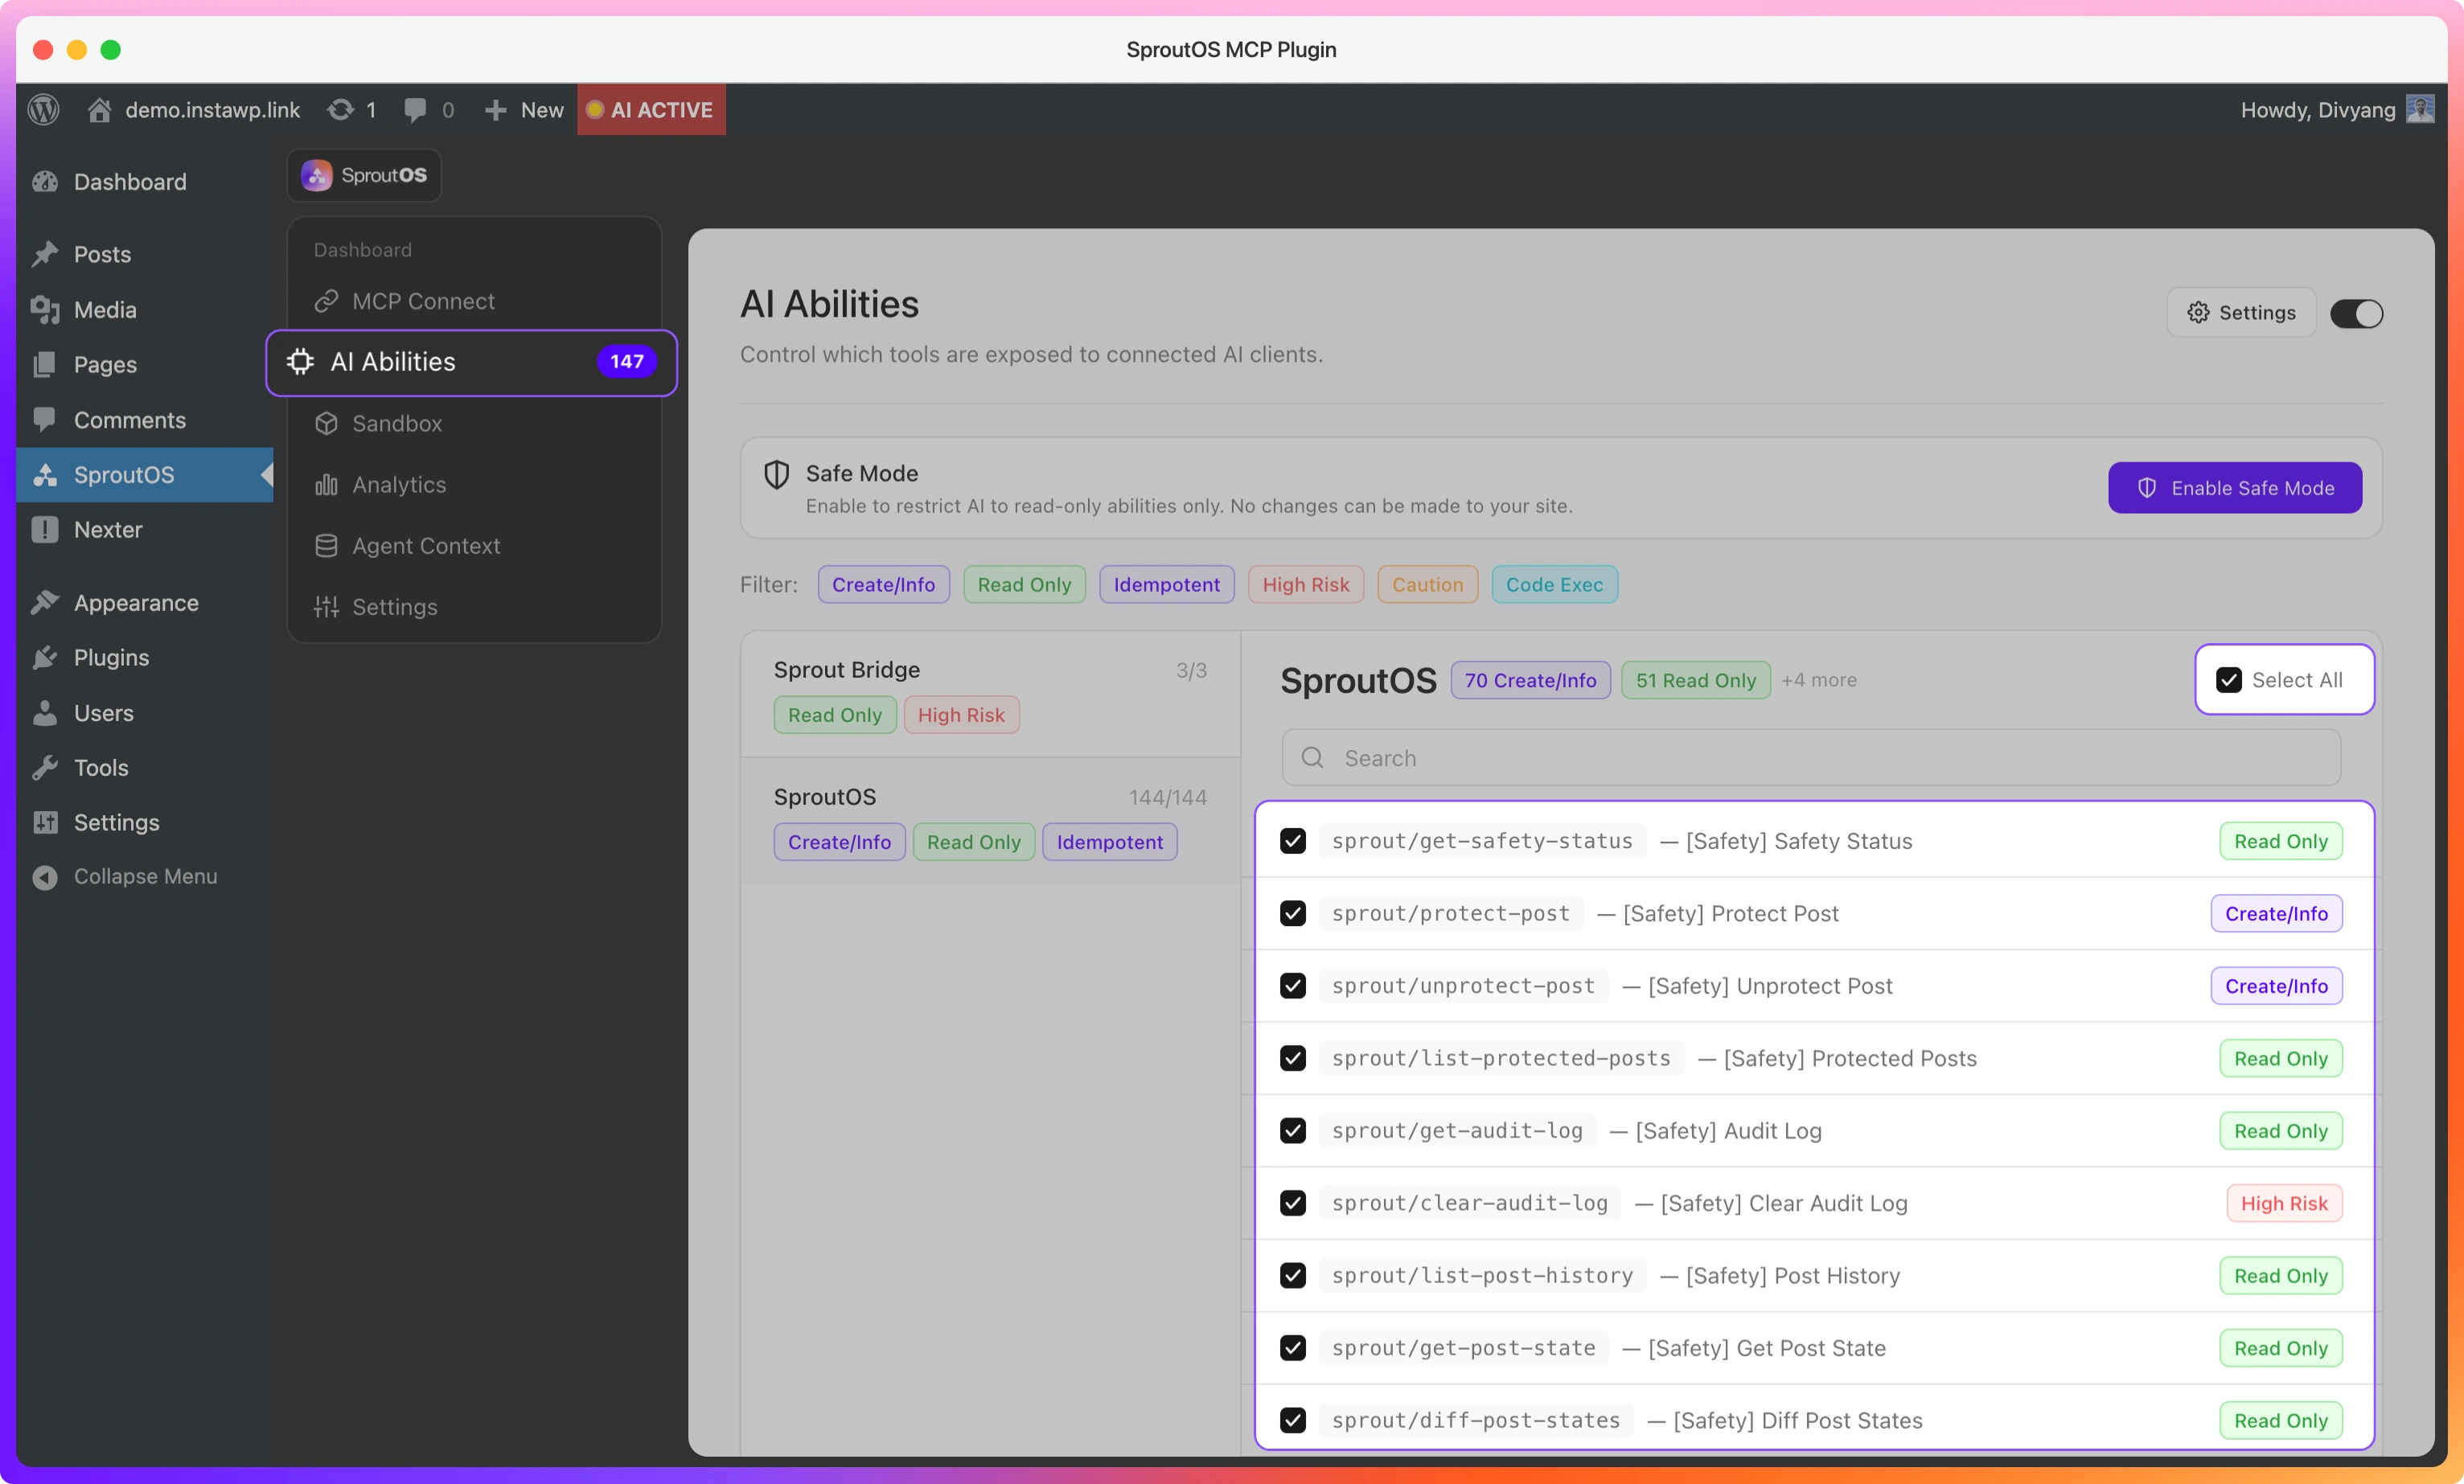Select the SproutOS 144/144 group
The image size is (2464, 1484).
pos(990,821)
